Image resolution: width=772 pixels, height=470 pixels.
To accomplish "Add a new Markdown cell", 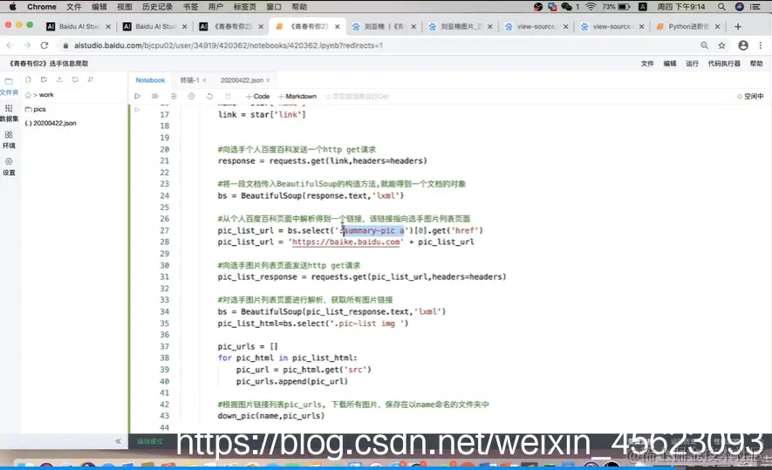I will pos(297,97).
